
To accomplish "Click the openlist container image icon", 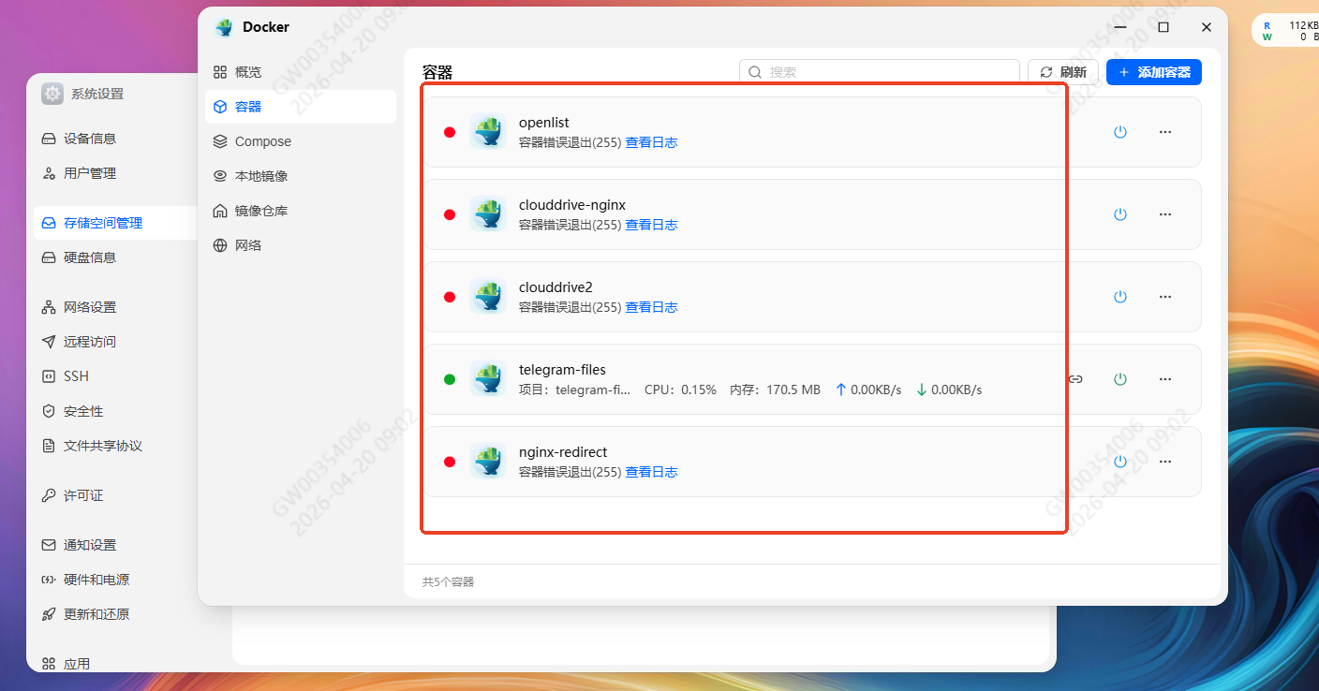I will (488, 132).
